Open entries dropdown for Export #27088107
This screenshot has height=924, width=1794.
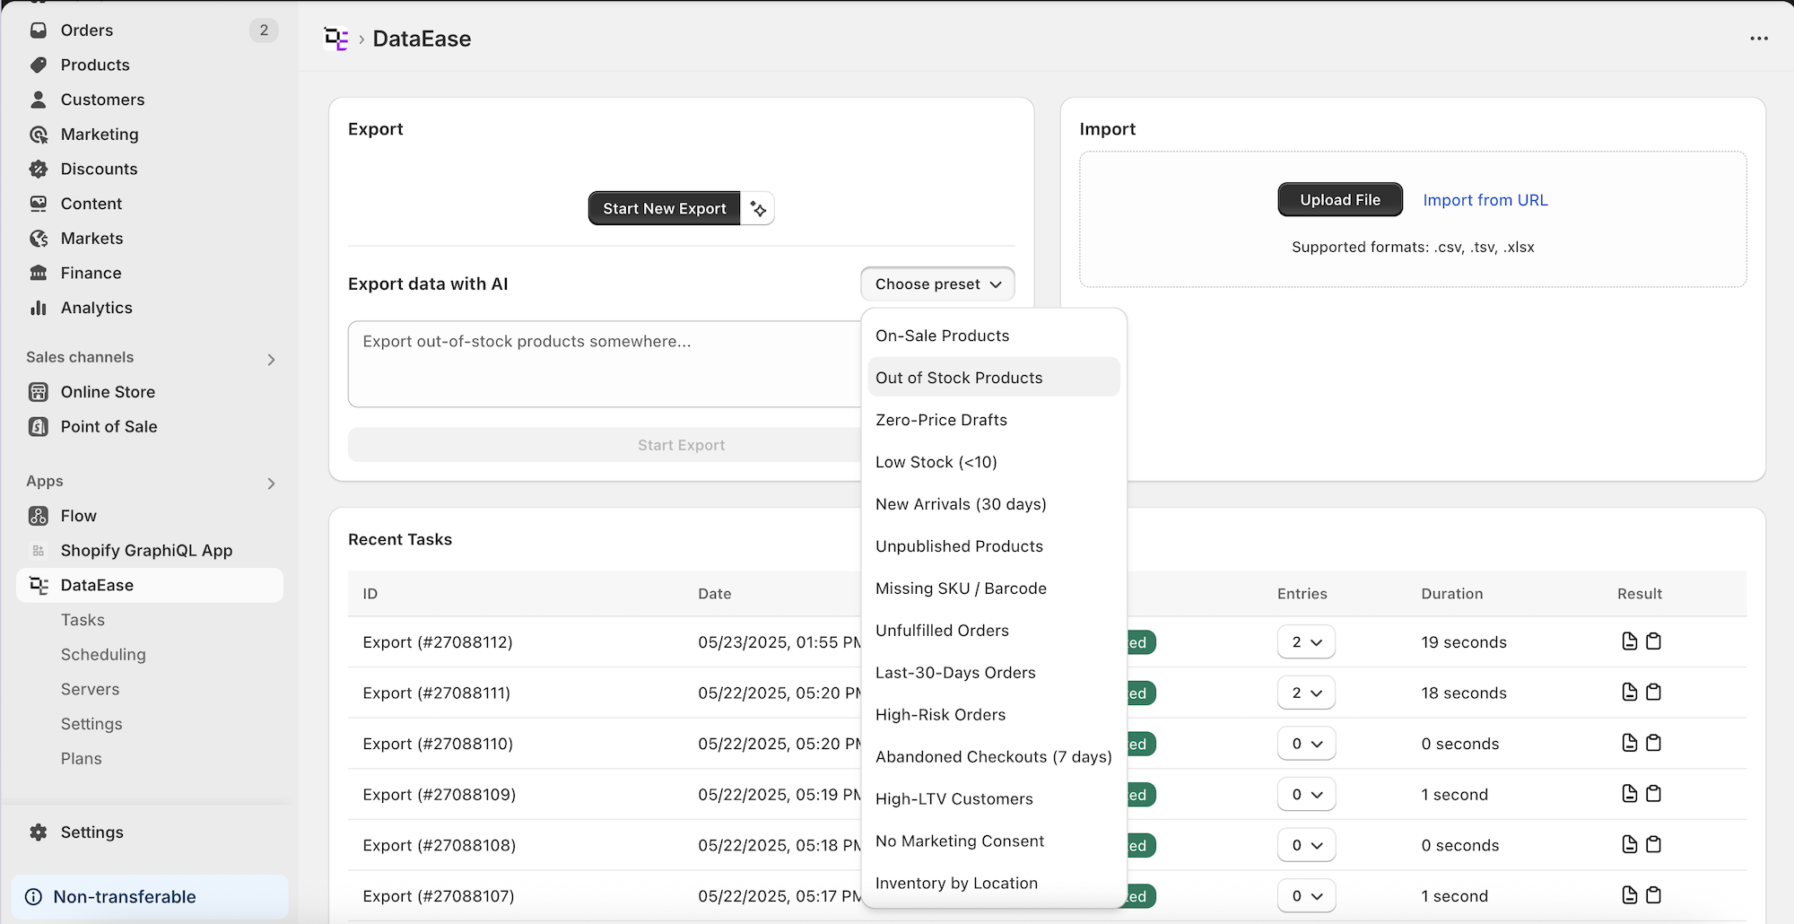pyautogui.click(x=1306, y=896)
